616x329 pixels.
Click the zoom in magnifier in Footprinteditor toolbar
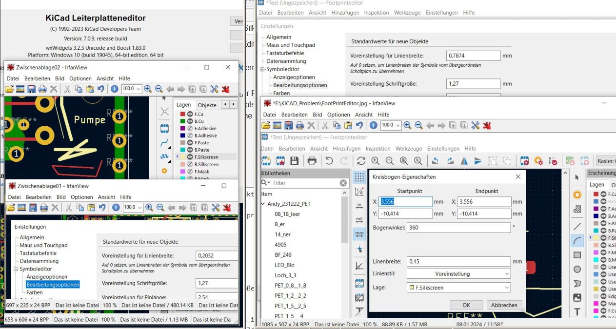click(375, 161)
